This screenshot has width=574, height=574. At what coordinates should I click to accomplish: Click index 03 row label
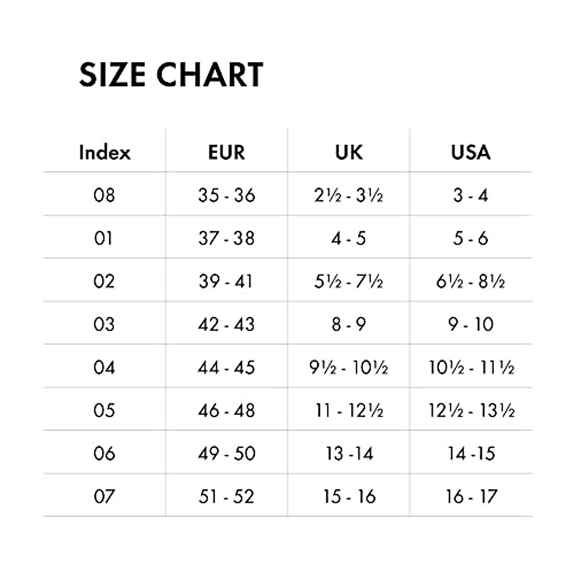104,324
